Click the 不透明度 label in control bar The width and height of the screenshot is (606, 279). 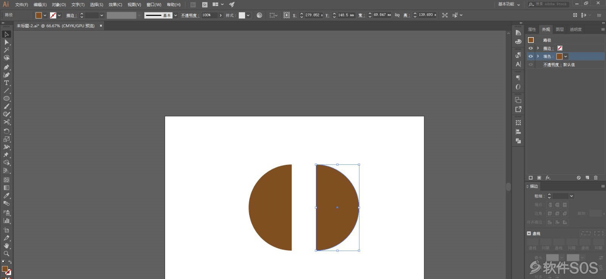(190, 15)
